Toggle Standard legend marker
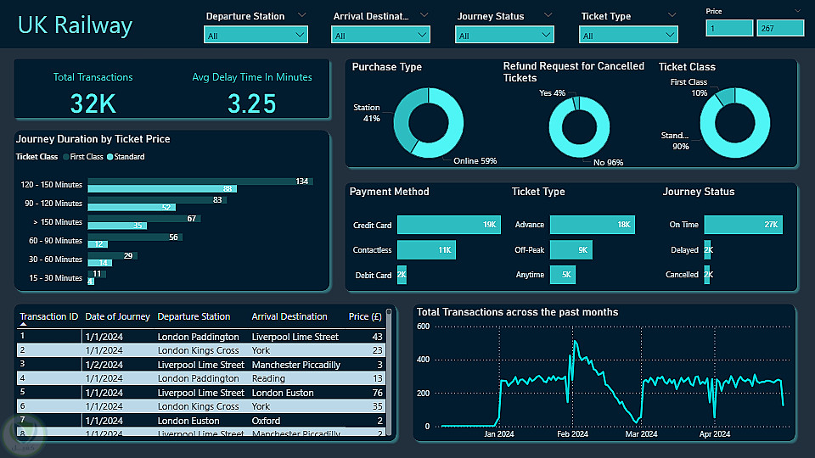The image size is (815, 458). [110, 157]
